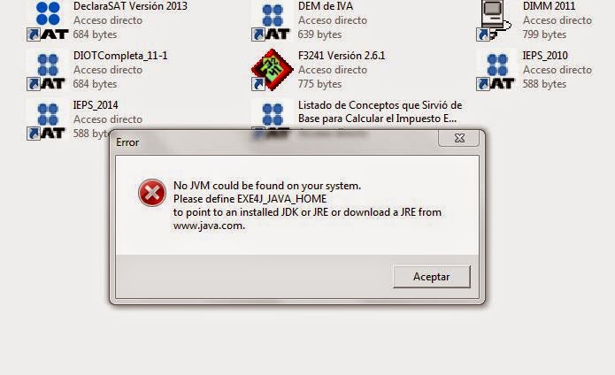Image resolution: width=615 pixels, height=375 pixels.
Task: Click the red error X icon in dialog
Action: pos(152,193)
